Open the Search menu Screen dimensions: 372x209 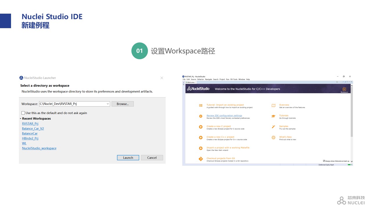[x=216, y=79]
